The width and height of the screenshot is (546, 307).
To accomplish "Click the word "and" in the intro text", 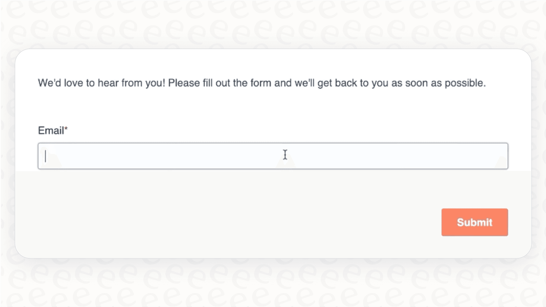I will point(283,83).
